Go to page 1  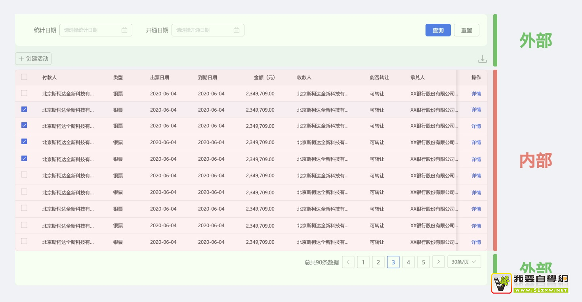pos(363,262)
